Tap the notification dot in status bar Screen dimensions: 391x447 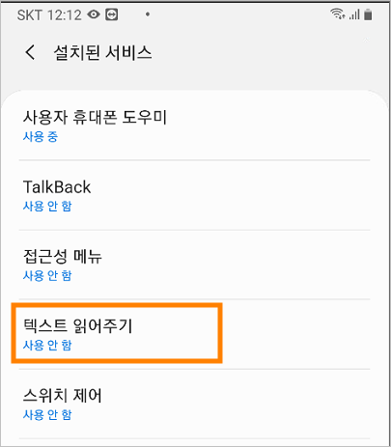tap(148, 14)
